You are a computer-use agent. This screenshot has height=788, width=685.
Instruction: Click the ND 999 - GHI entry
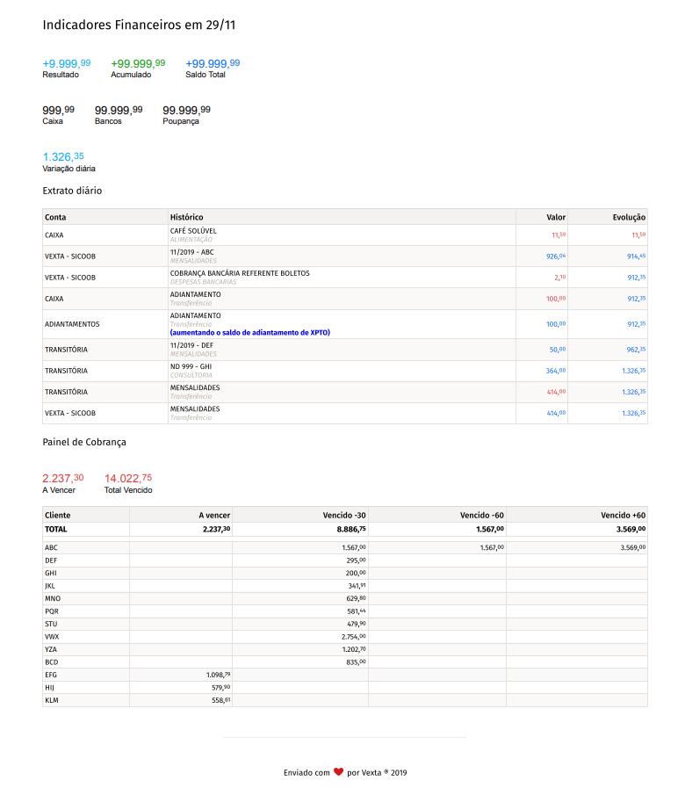tap(191, 366)
